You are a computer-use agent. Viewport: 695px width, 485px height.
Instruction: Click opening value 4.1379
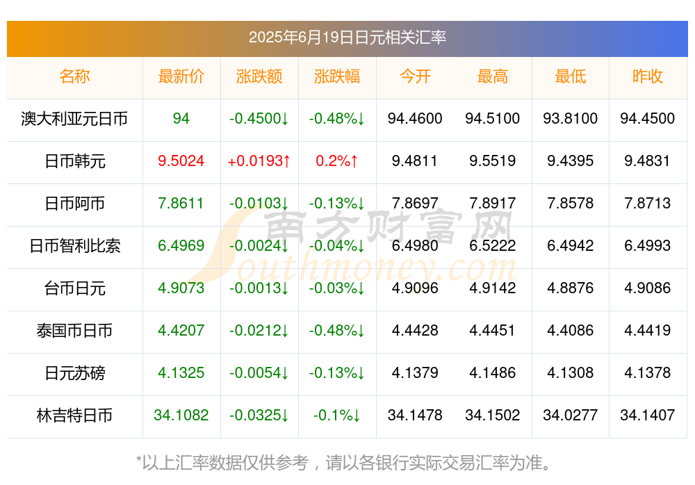point(415,373)
